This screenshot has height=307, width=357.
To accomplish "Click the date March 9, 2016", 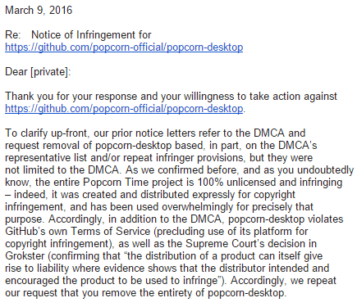I will click(x=39, y=11).
